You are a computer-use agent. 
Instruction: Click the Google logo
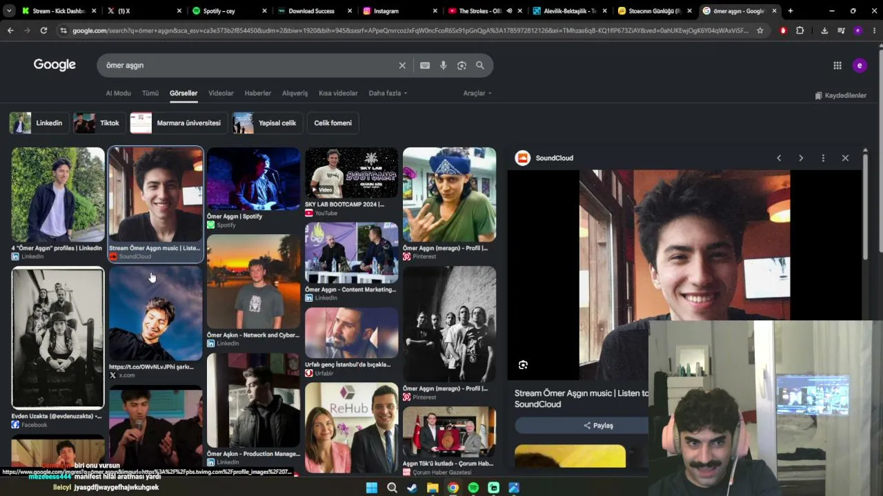point(54,65)
